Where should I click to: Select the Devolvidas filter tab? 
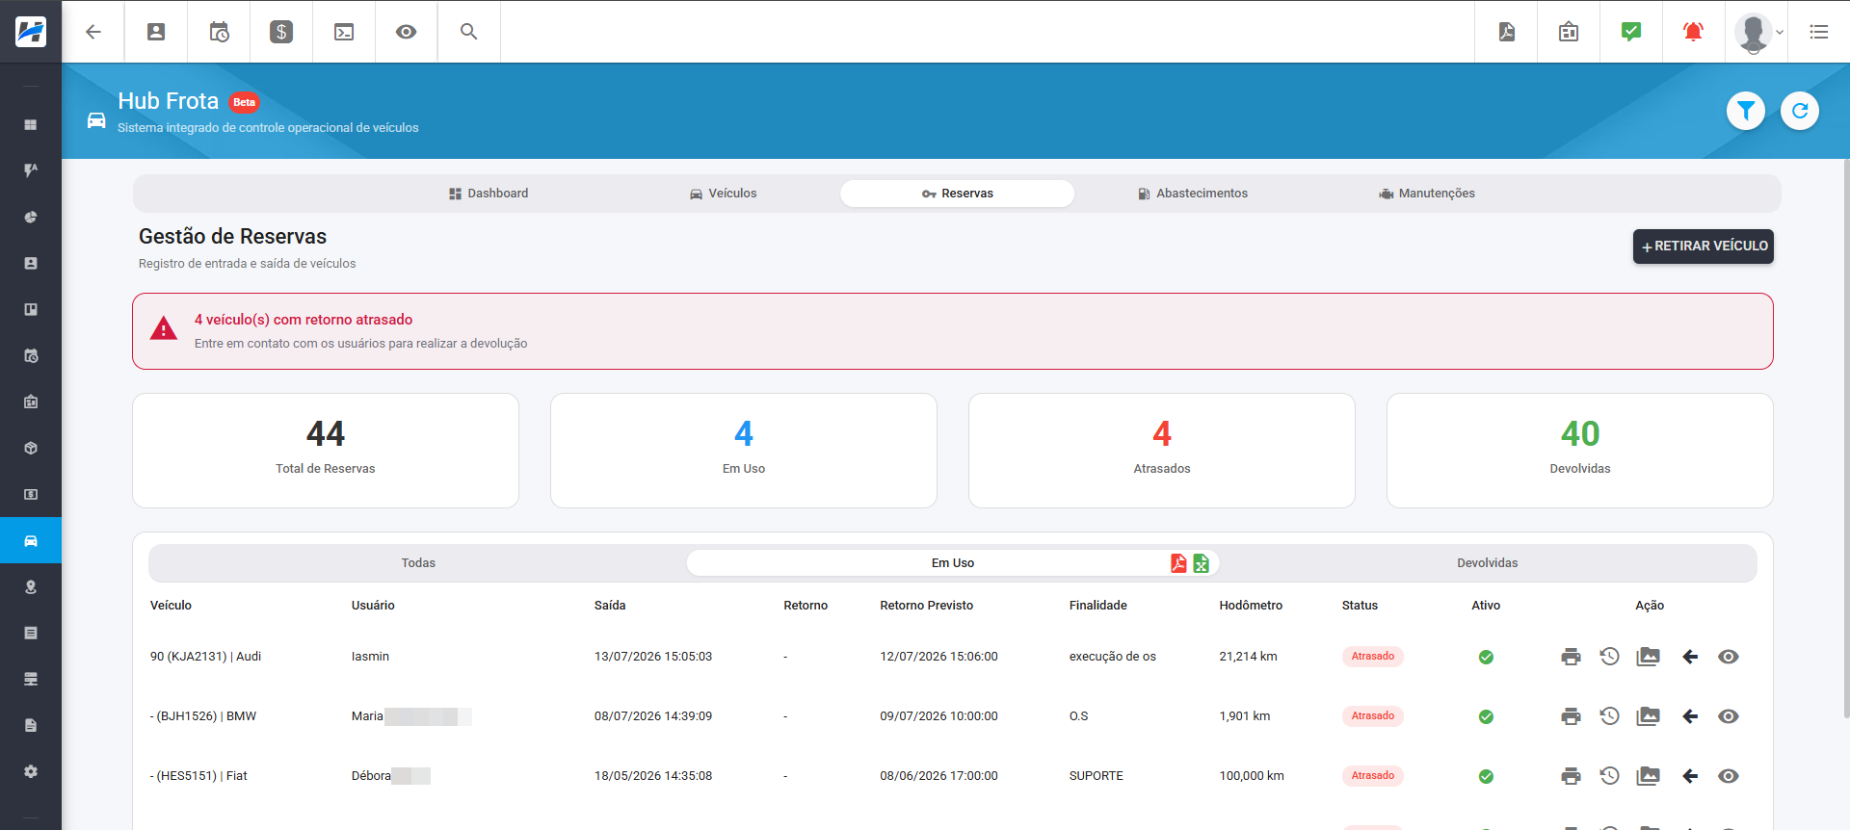click(x=1487, y=563)
